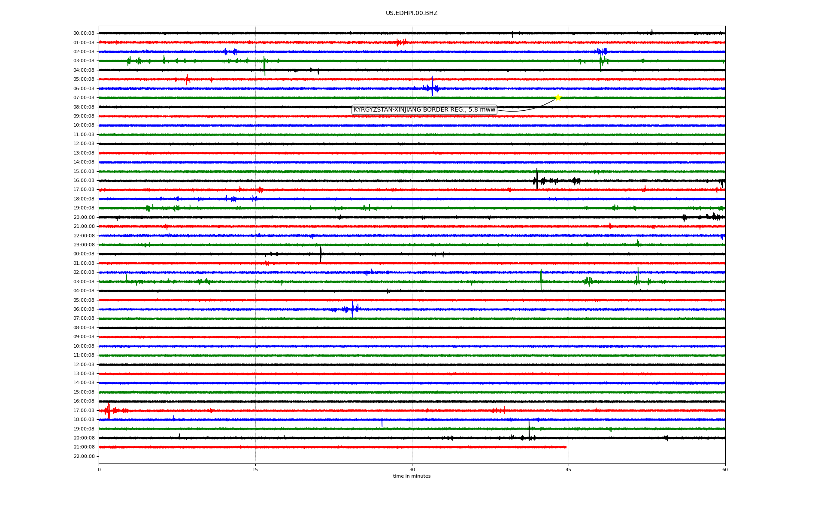
Task: Click the blue burst on second 06:00:08 trace
Action: tap(352, 309)
